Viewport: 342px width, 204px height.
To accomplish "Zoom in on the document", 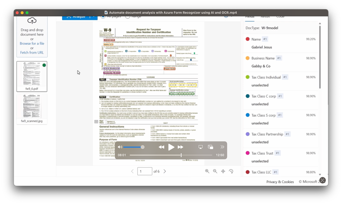I will coord(207,171).
